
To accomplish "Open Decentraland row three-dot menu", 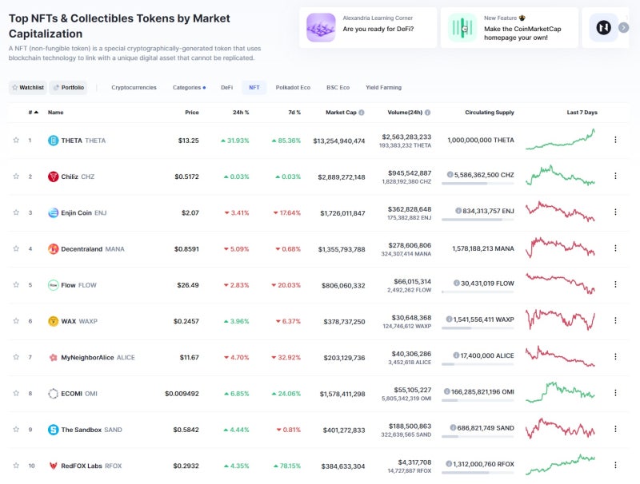I will point(615,248).
